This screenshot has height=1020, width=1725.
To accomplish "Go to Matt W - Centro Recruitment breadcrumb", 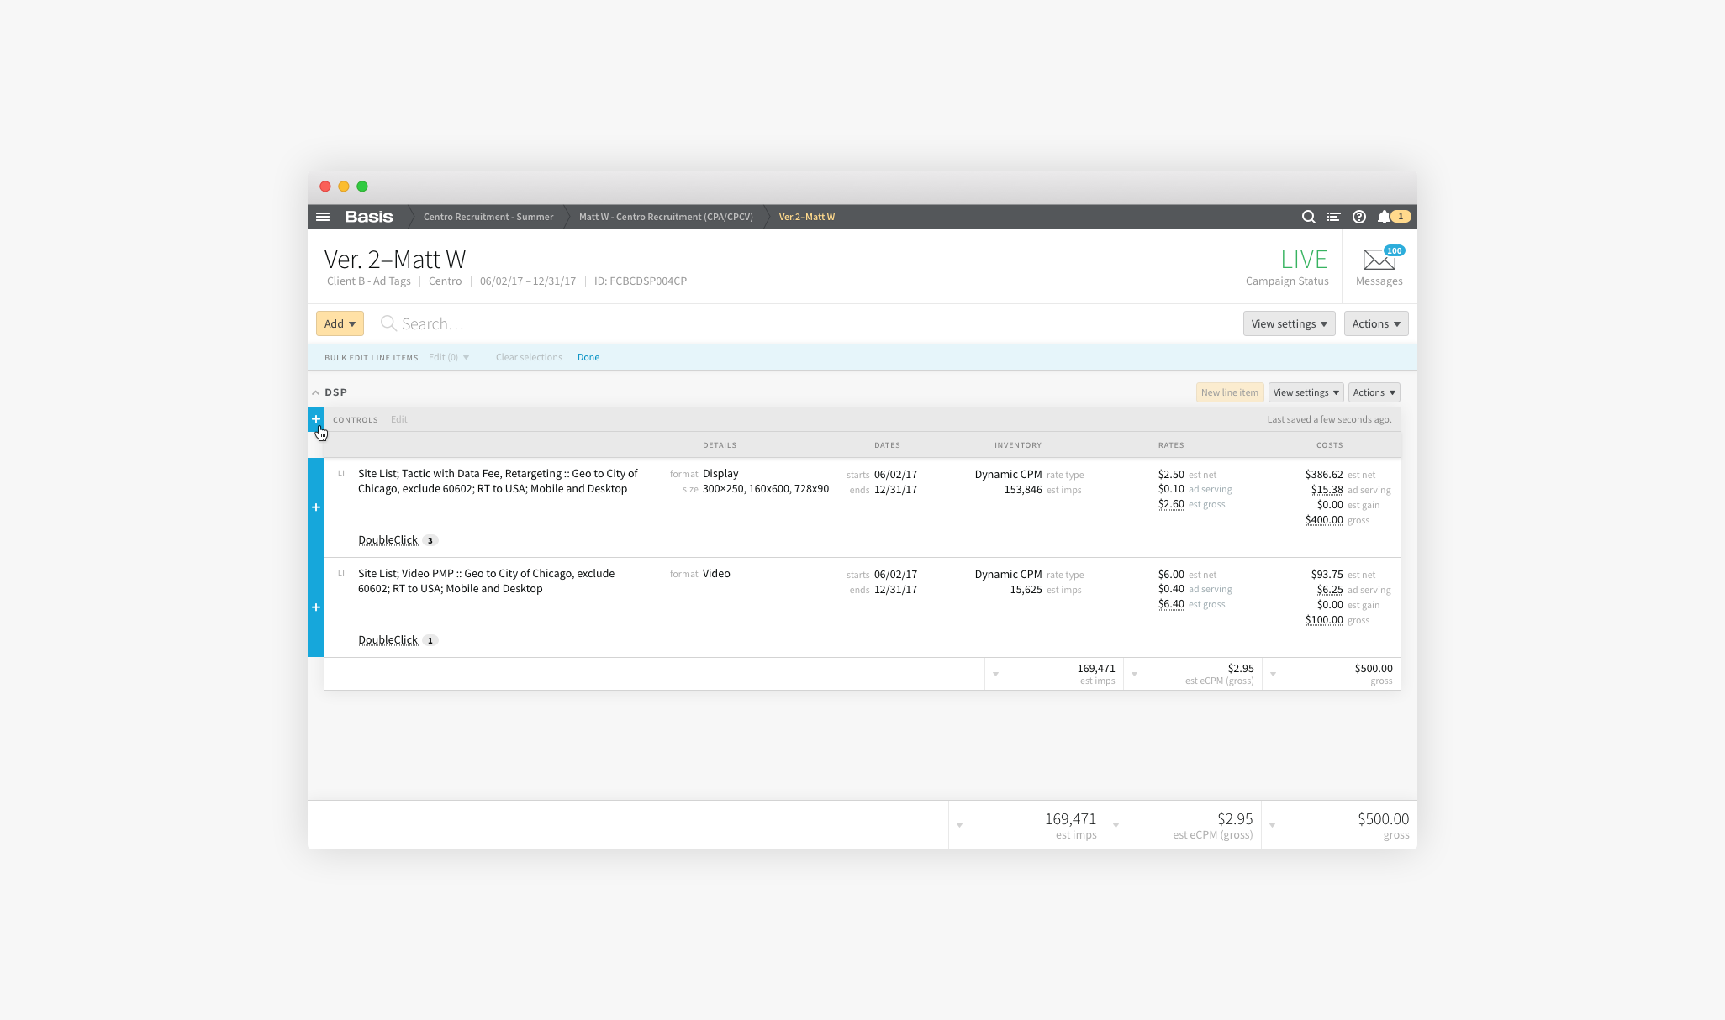I will (666, 217).
